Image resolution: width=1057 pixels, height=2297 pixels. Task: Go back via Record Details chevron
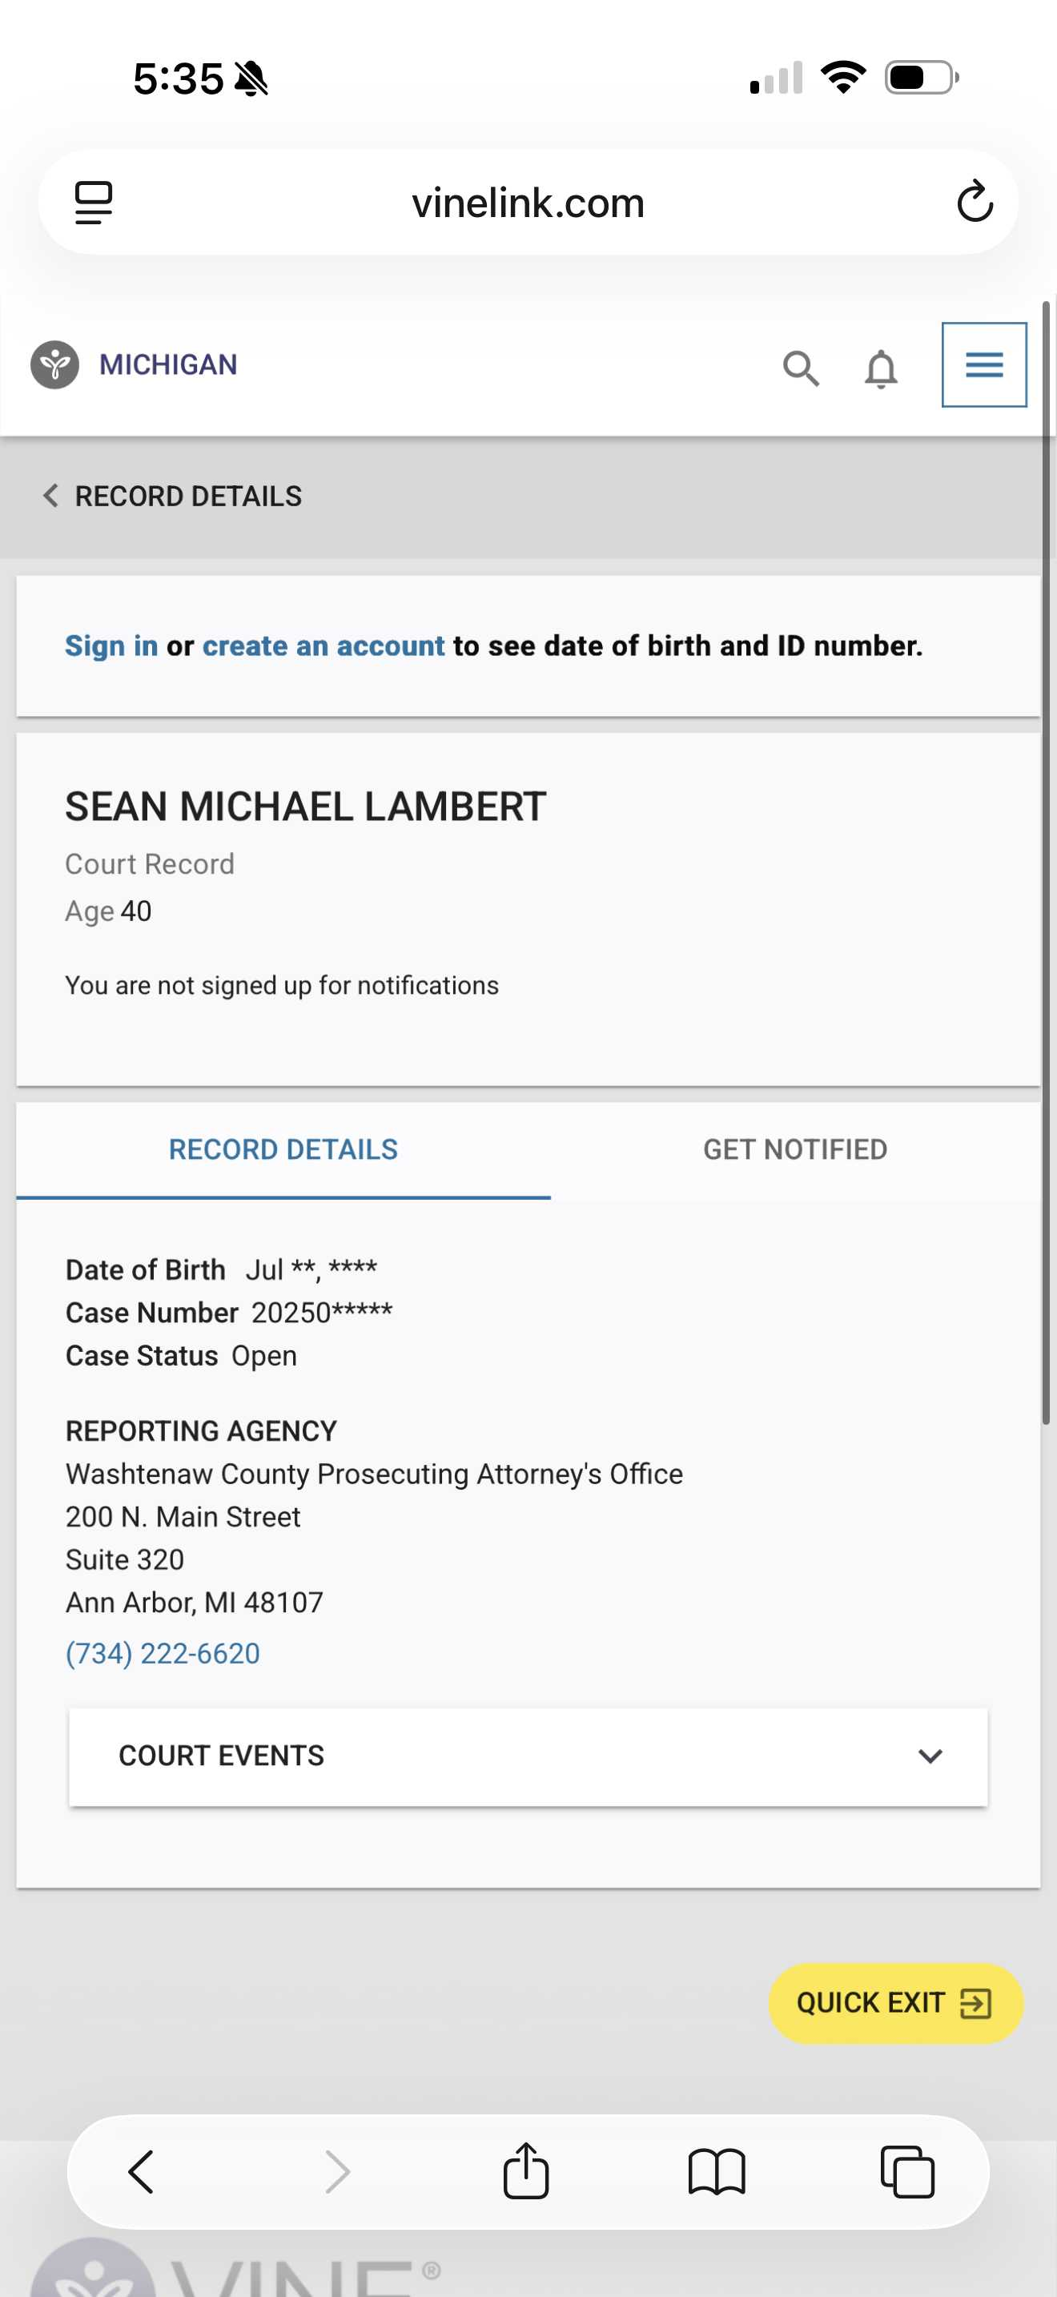pos(50,496)
